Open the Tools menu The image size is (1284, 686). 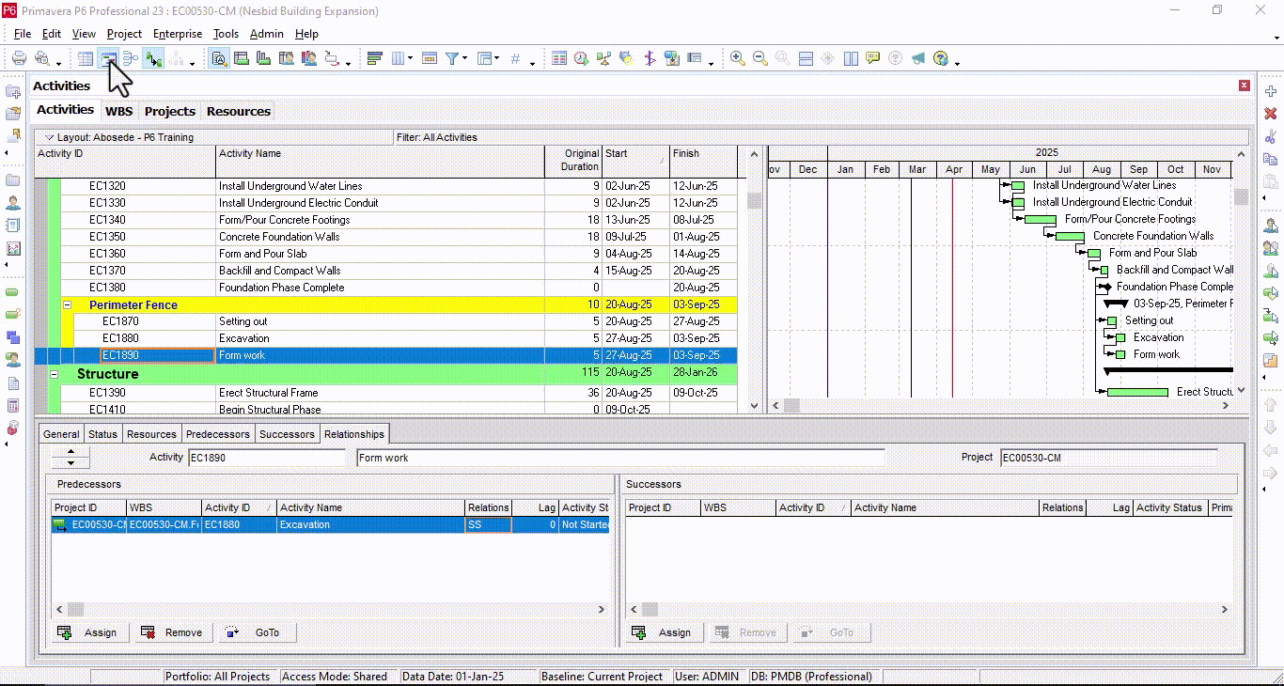point(226,34)
